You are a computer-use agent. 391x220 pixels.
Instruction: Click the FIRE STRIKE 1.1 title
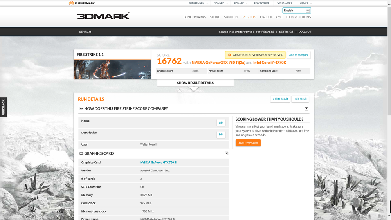point(90,54)
